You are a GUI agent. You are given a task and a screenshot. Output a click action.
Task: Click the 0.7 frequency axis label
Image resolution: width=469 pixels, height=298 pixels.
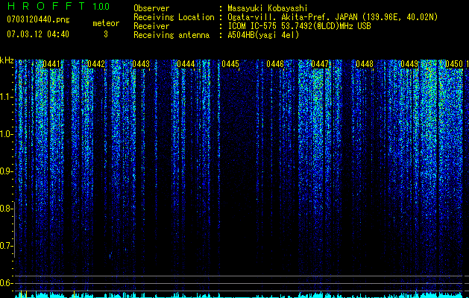(x=6, y=246)
